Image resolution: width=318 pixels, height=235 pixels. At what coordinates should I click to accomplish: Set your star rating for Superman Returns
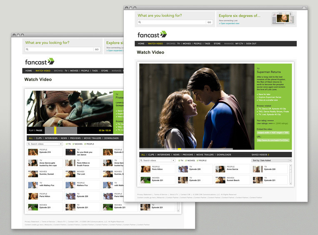(271, 121)
